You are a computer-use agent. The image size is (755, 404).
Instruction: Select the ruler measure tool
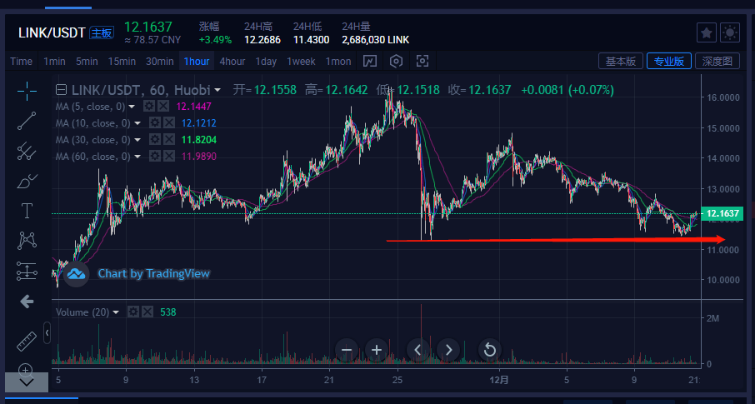point(27,341)
